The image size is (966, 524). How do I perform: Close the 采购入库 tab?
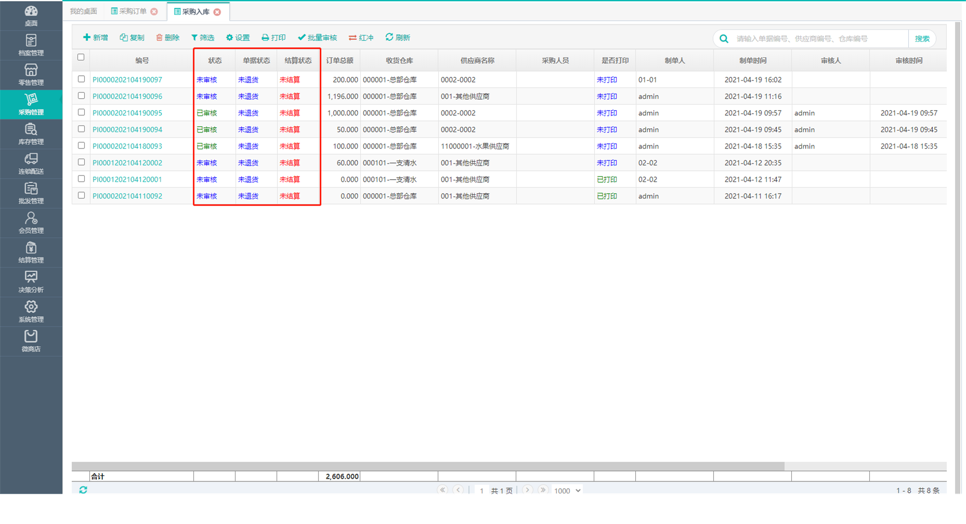(x=217, y=12)
